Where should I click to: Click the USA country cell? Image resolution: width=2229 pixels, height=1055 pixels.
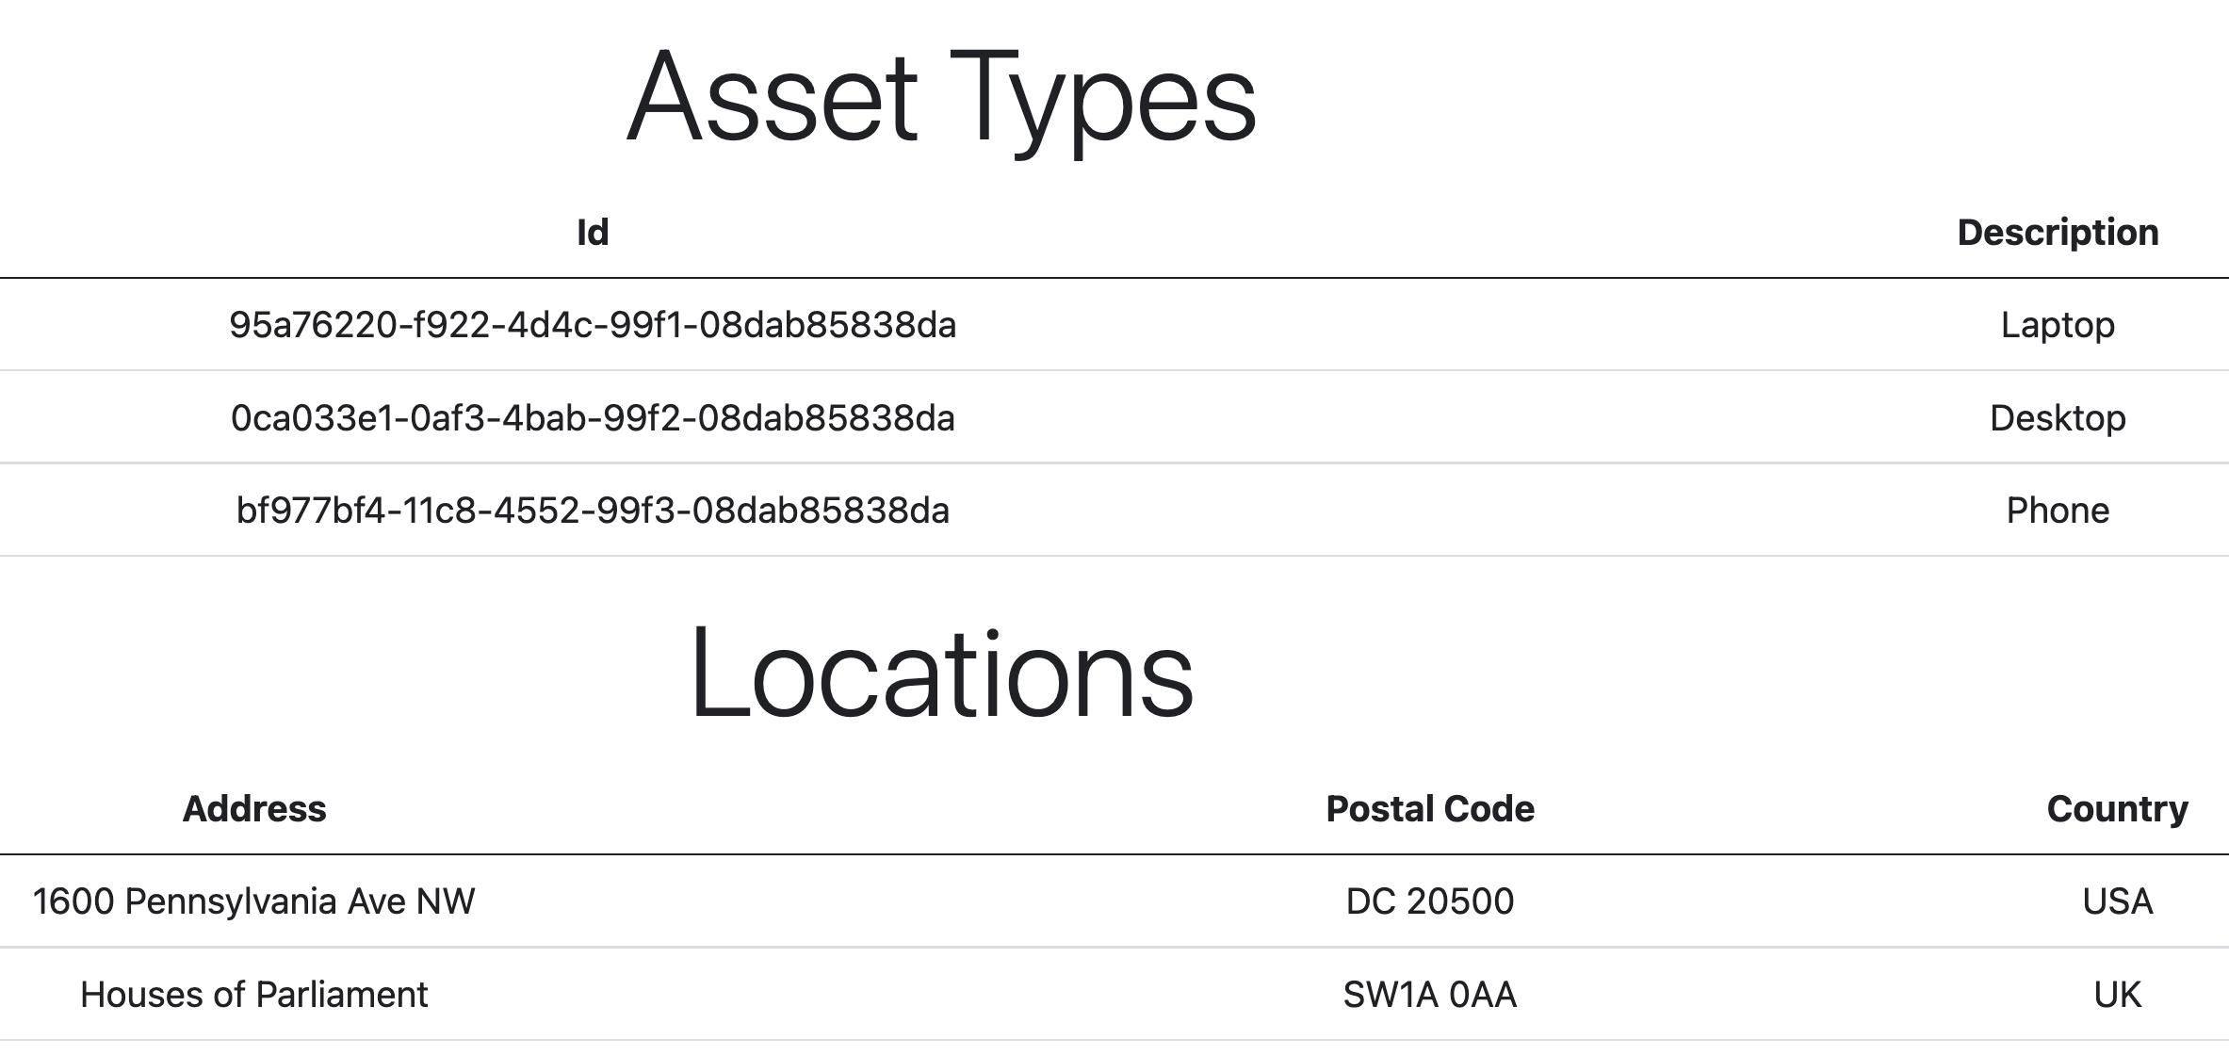2117,901
